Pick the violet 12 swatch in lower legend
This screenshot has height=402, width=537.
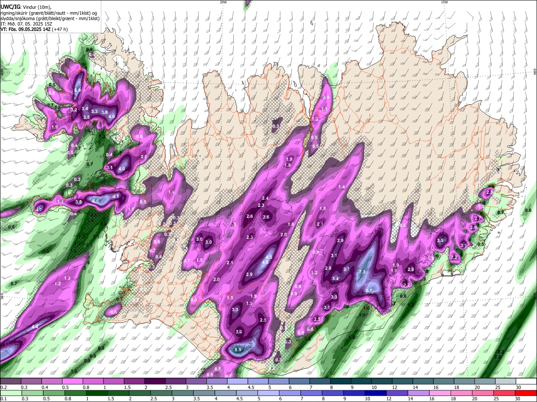[397, 393]
